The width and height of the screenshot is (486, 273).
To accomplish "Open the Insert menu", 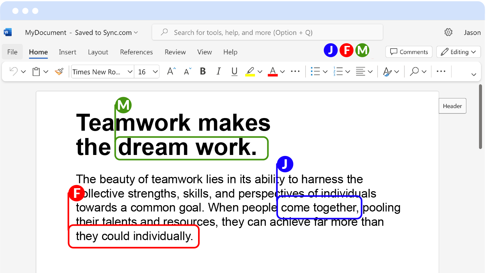I will tap(68, 52).
